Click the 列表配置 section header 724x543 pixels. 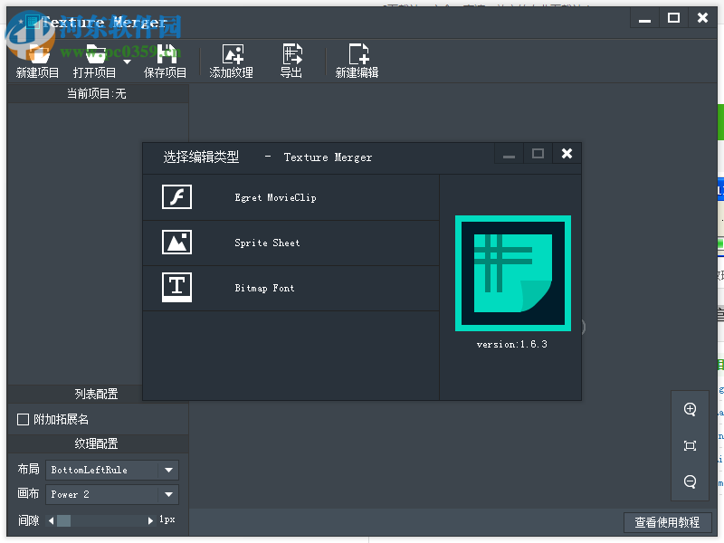pyautogui.click(x=94, y=393)
